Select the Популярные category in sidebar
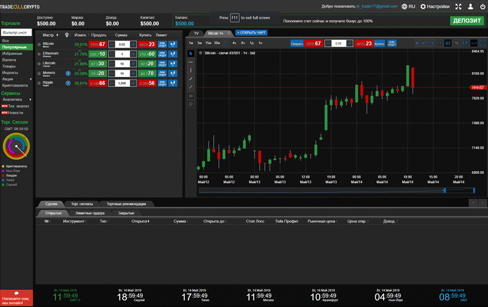 (16, 47)
